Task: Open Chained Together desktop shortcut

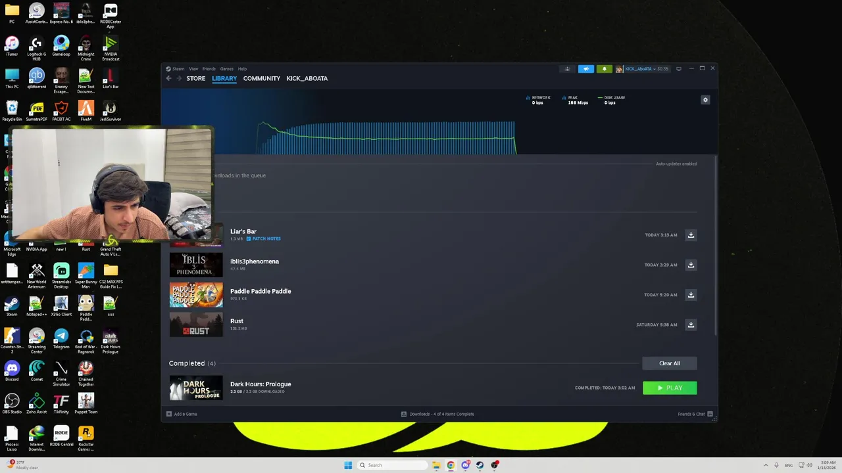Action: coord(86,374)
